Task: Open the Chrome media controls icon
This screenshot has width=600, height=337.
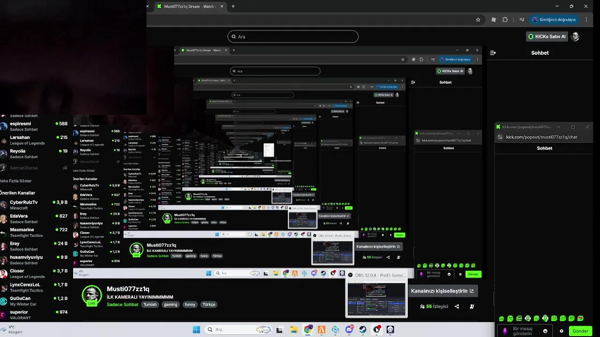Action: click(522, 20)
